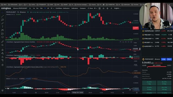Open object tree at sidebar bottom
The height and width of the screenshot is (97, 173).
click(x=2, y=90)
